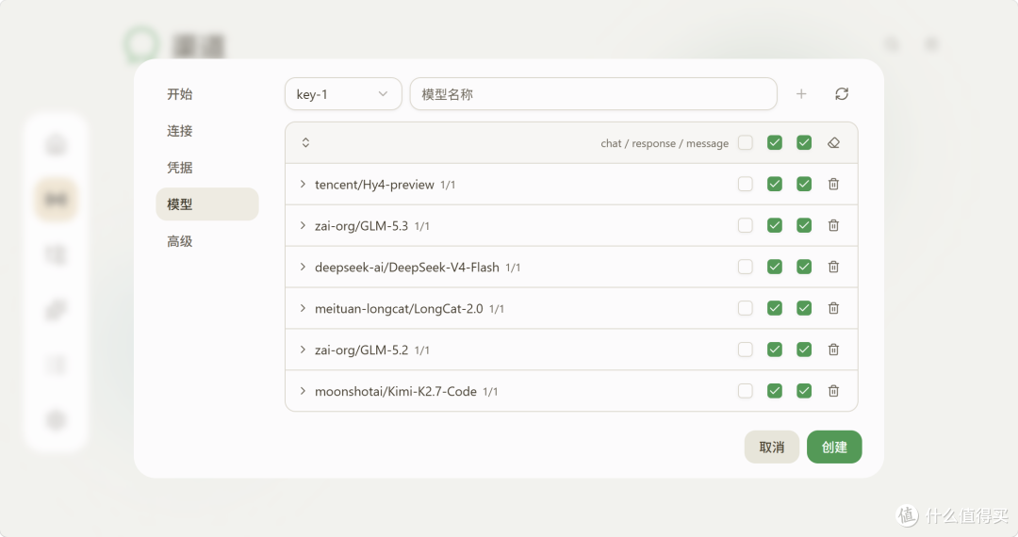Click 'chat / response / message' header label
This screenshot has width=1018, height=537.
click(x=665, y=143)
